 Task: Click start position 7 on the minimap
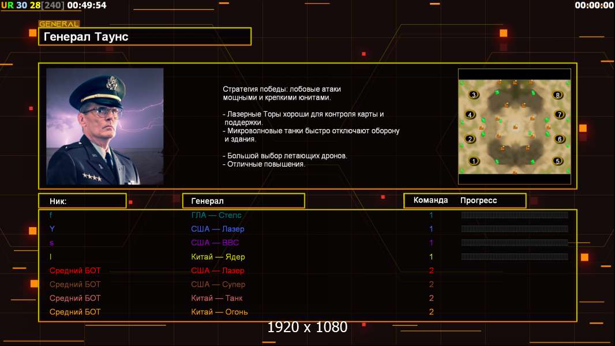point(560,114)
